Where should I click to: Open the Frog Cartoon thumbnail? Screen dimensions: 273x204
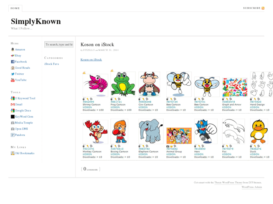pyautogui.click(x=123, y=84)
